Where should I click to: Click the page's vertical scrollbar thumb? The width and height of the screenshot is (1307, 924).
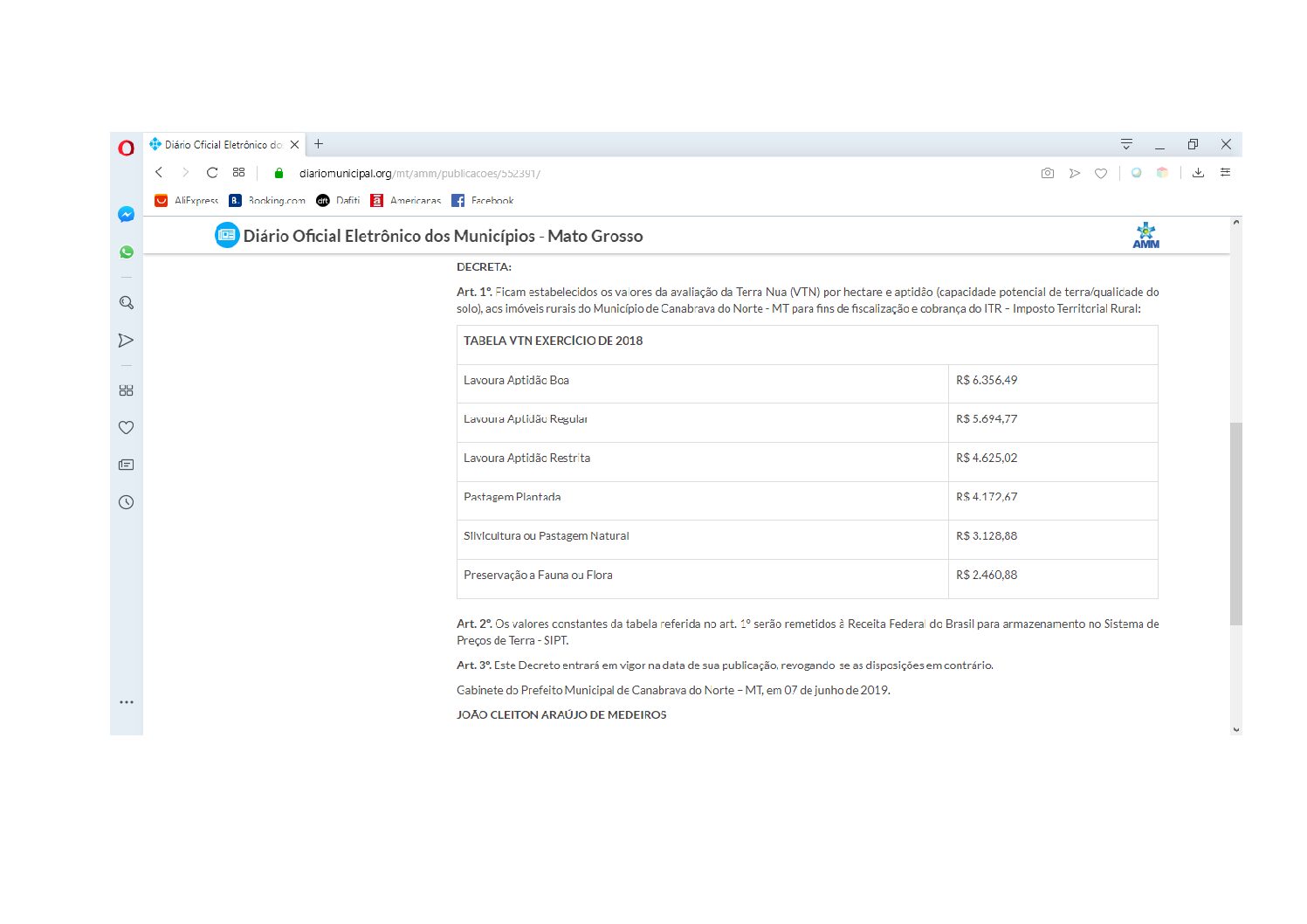tap(1235, 524)
